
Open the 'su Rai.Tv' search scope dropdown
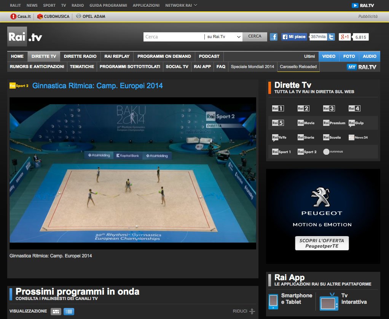223,37
